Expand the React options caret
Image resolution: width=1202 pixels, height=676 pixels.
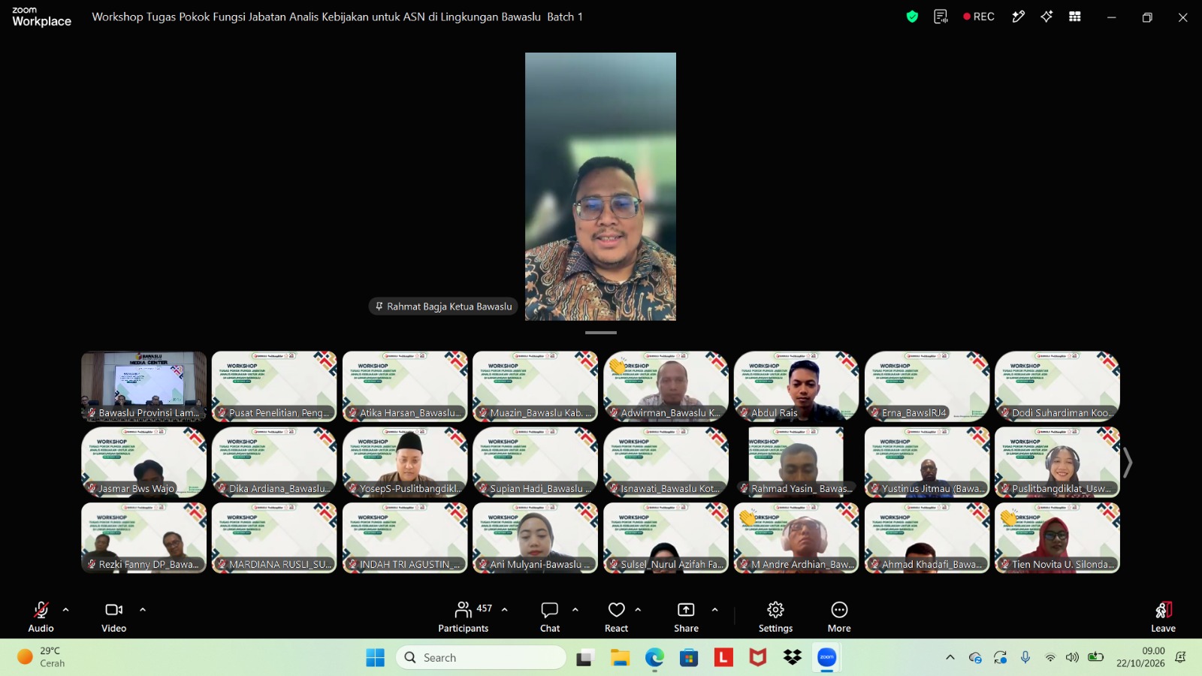click(x=639, y=610)
